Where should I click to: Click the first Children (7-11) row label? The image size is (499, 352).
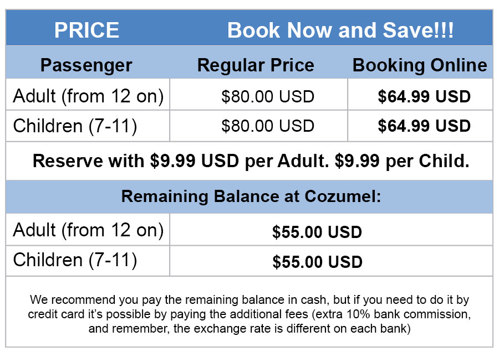pyautogui.click(x=75, y=126)
